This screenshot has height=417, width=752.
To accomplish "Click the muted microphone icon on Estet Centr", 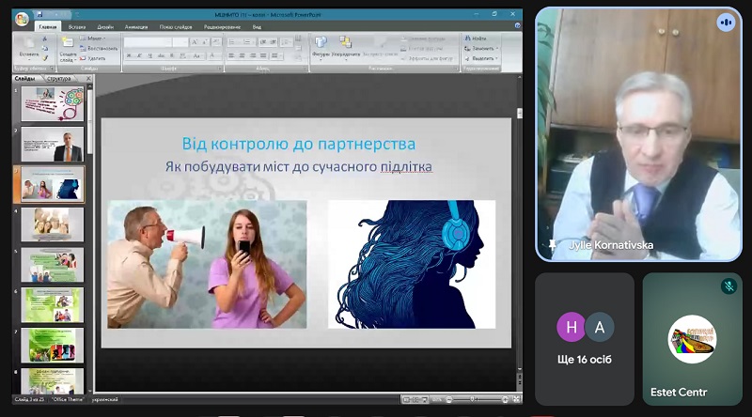I will pos(727,286).
